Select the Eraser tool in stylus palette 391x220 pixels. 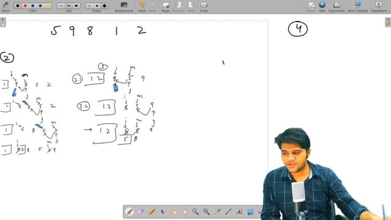[x=141, y=212]
